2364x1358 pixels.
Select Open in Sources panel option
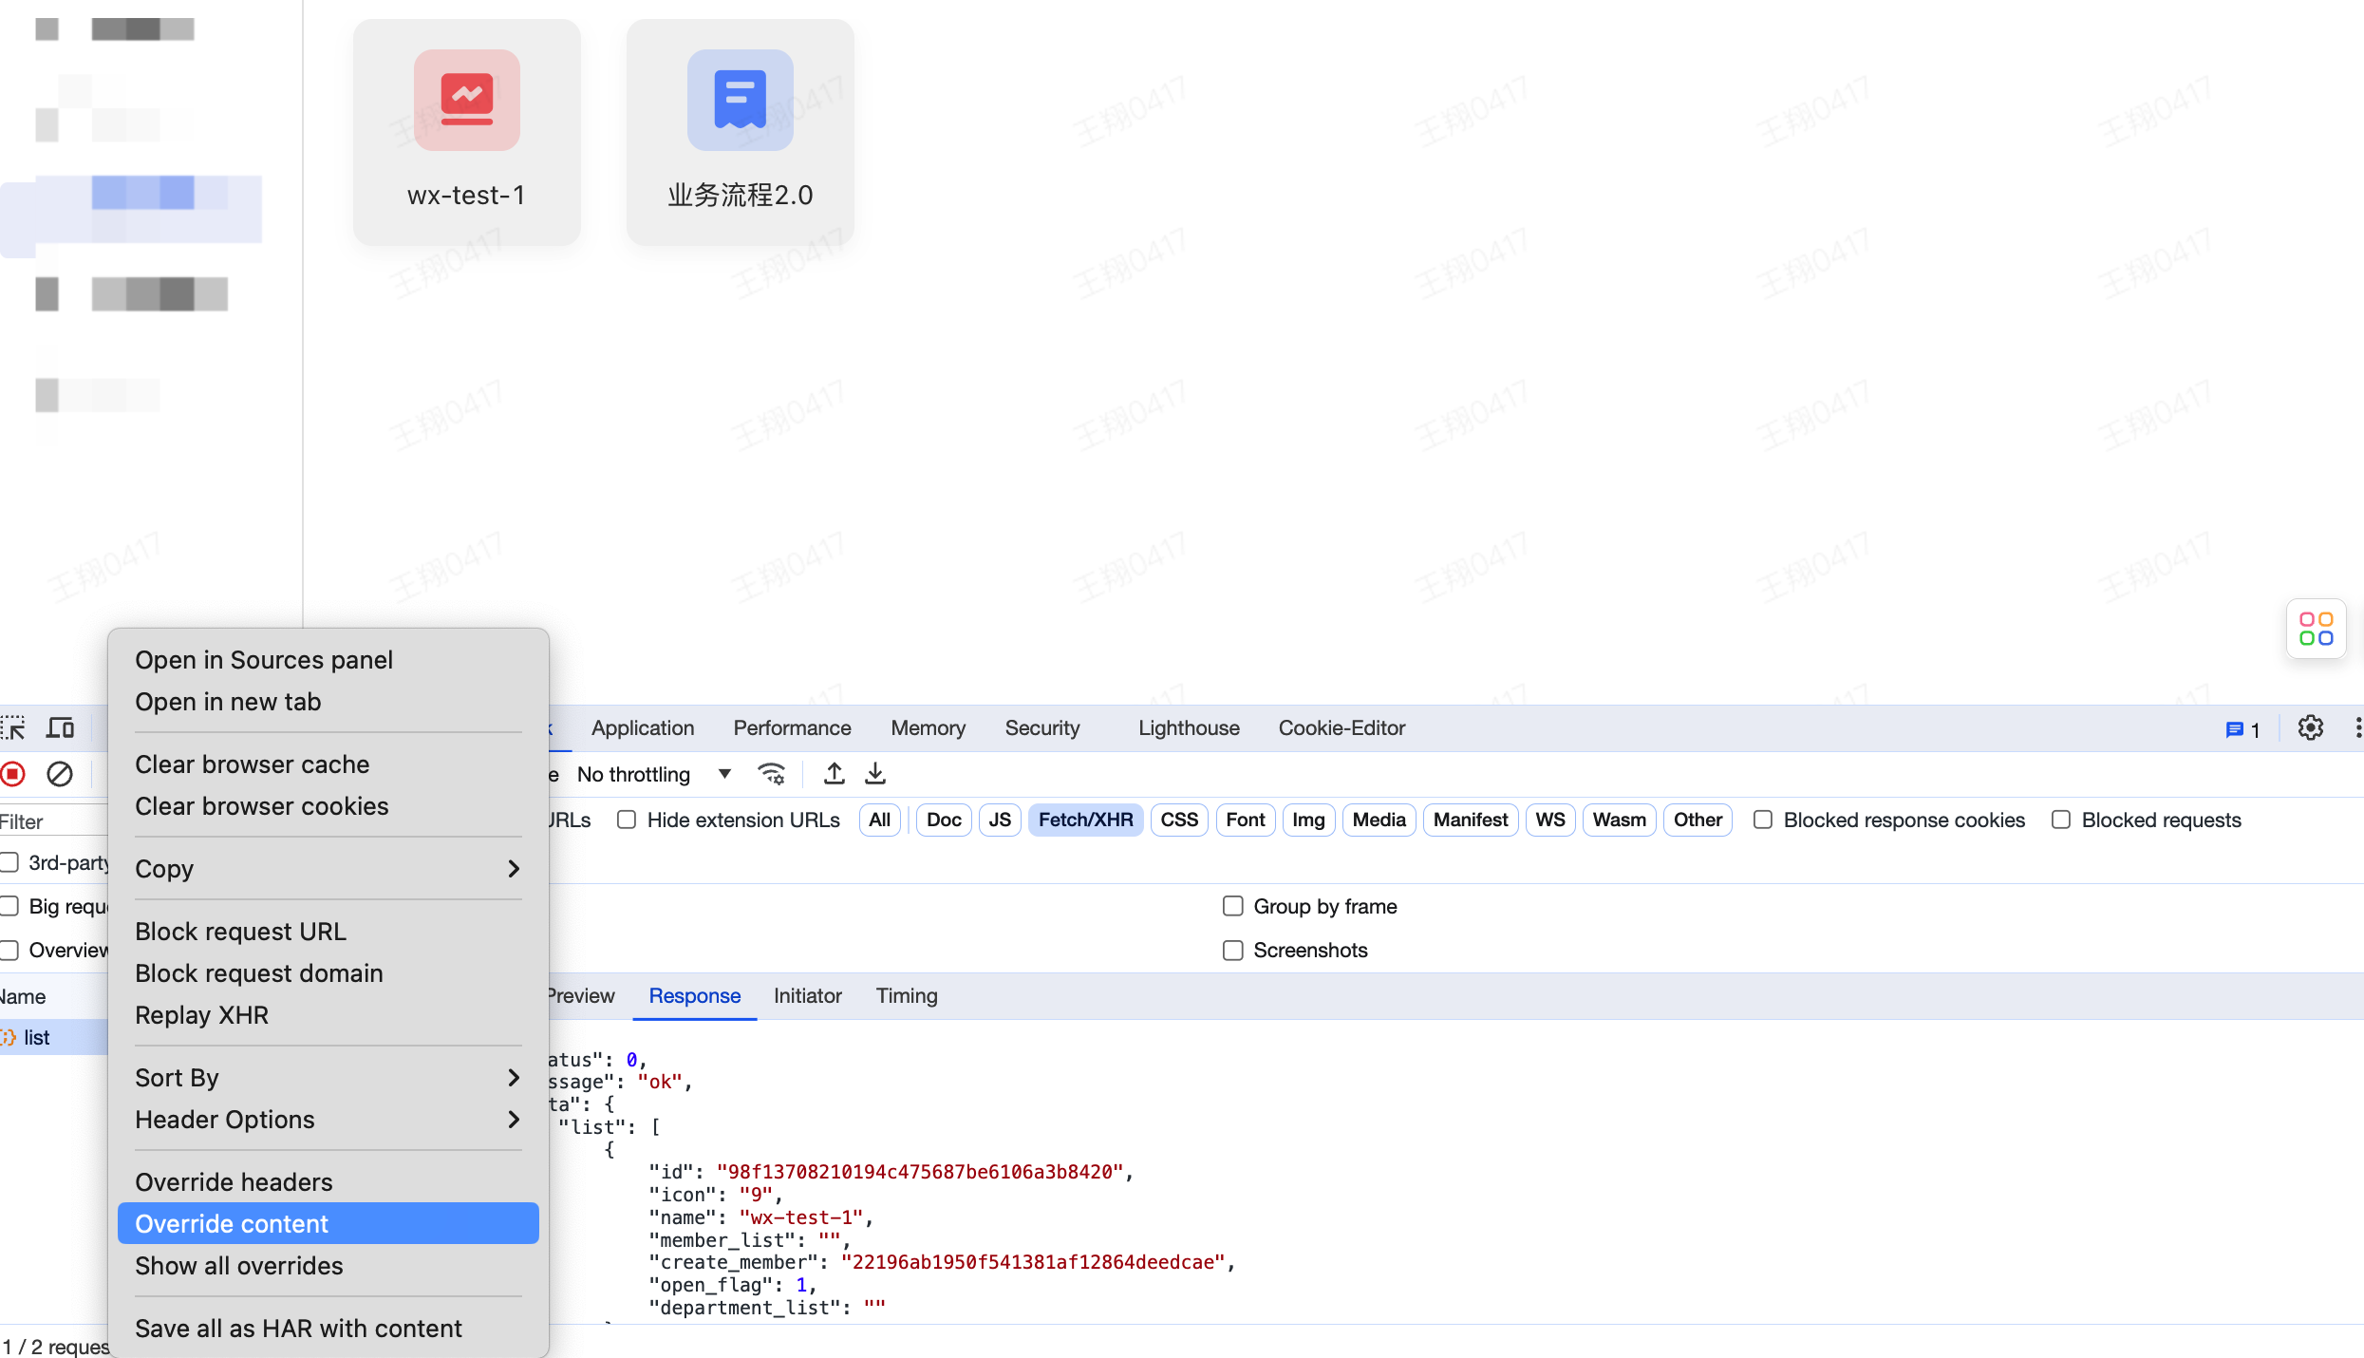(263, 658)
